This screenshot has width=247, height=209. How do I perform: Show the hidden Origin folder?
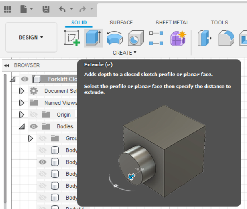pos(34,115)
